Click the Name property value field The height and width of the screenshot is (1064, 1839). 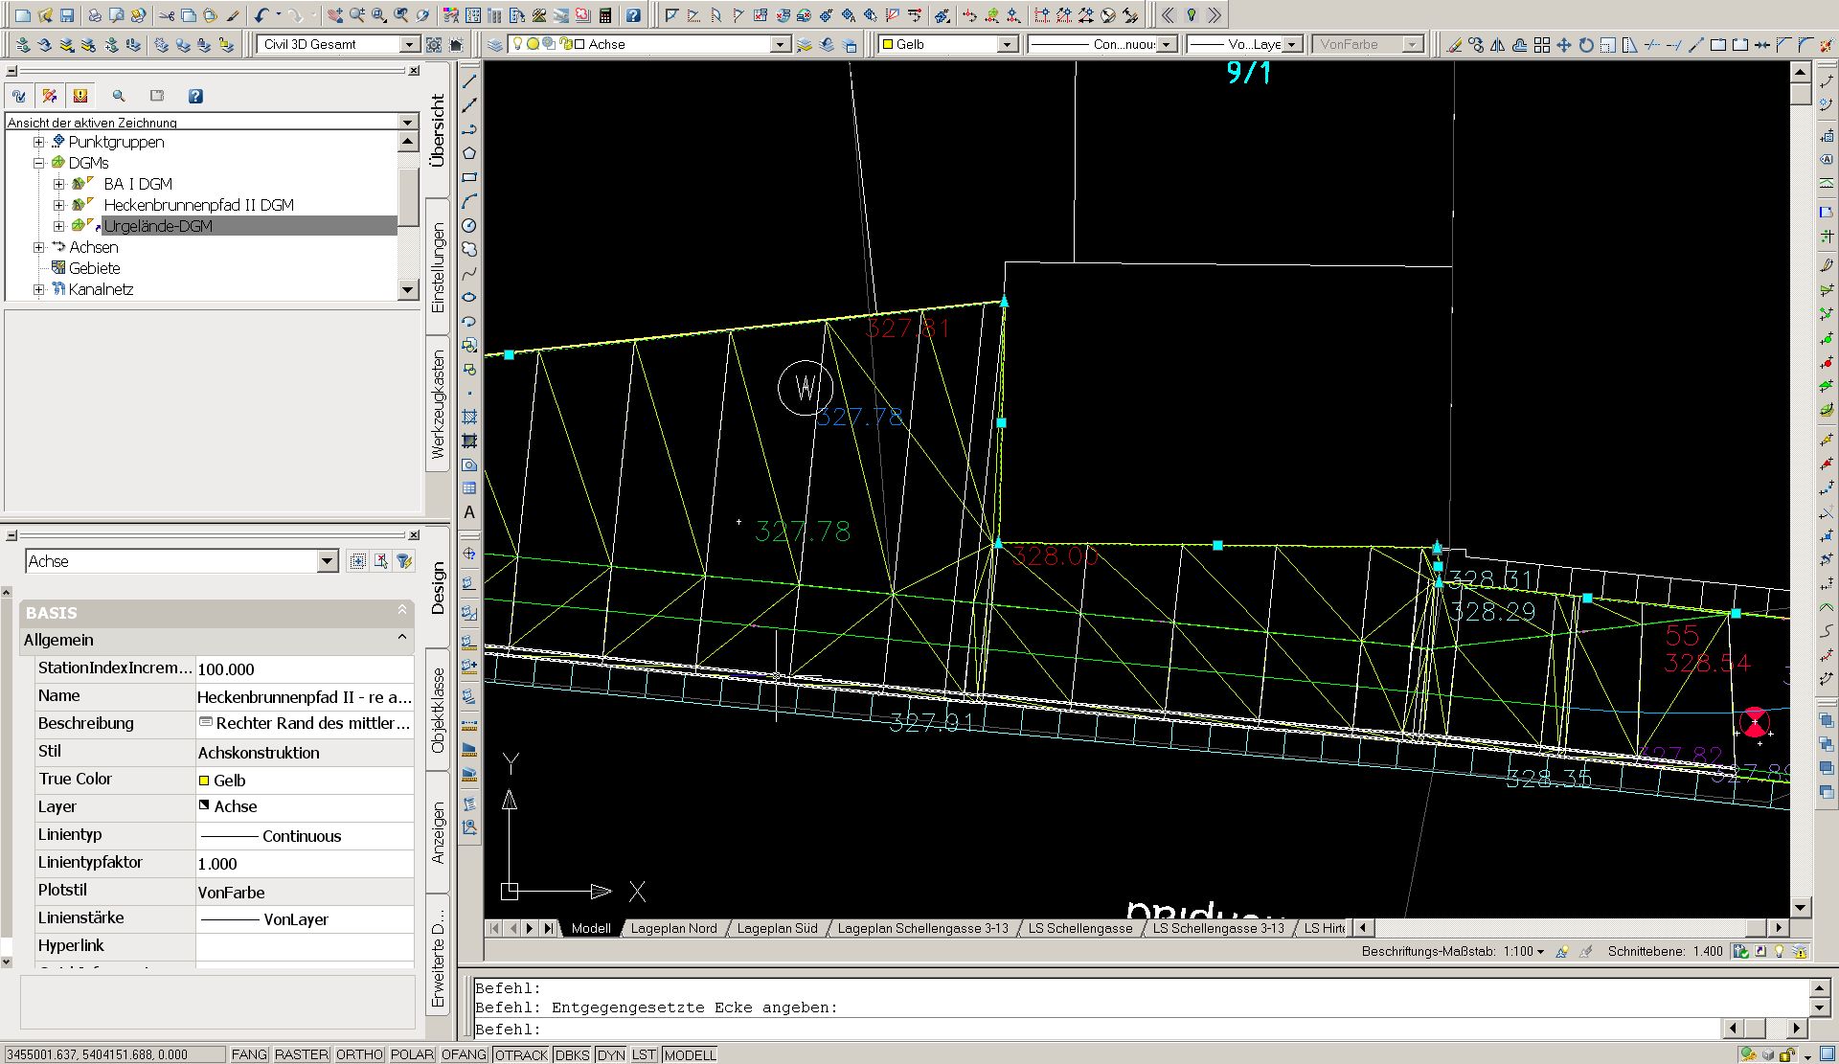[x=305, y=697]
